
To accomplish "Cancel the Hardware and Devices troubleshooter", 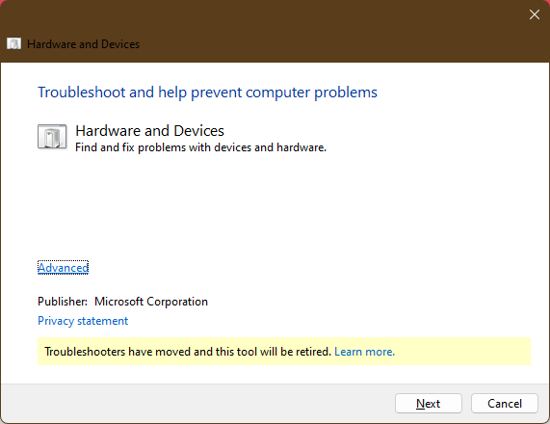I will click(505, 404).
